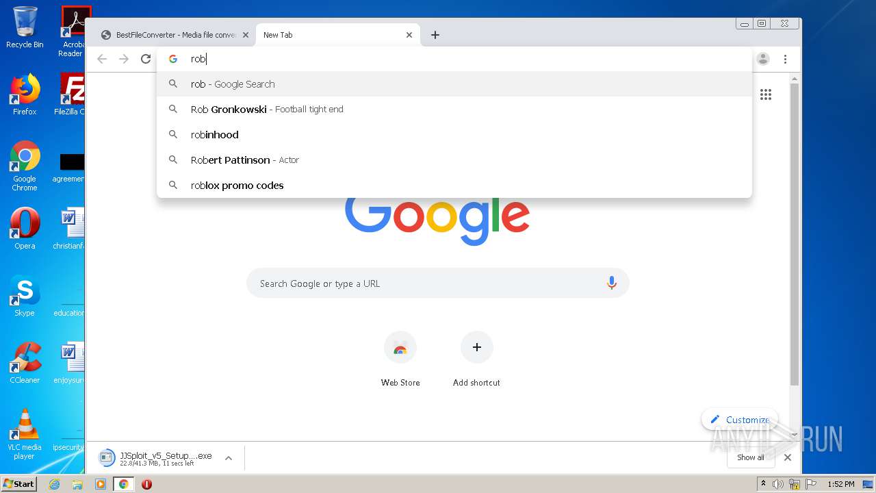Reload the current page
The image size is (876, 493).
click(x=146, y=59)
